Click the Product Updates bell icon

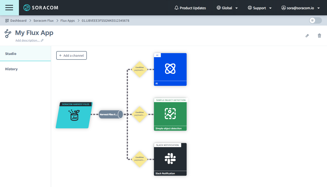(176, 8)
